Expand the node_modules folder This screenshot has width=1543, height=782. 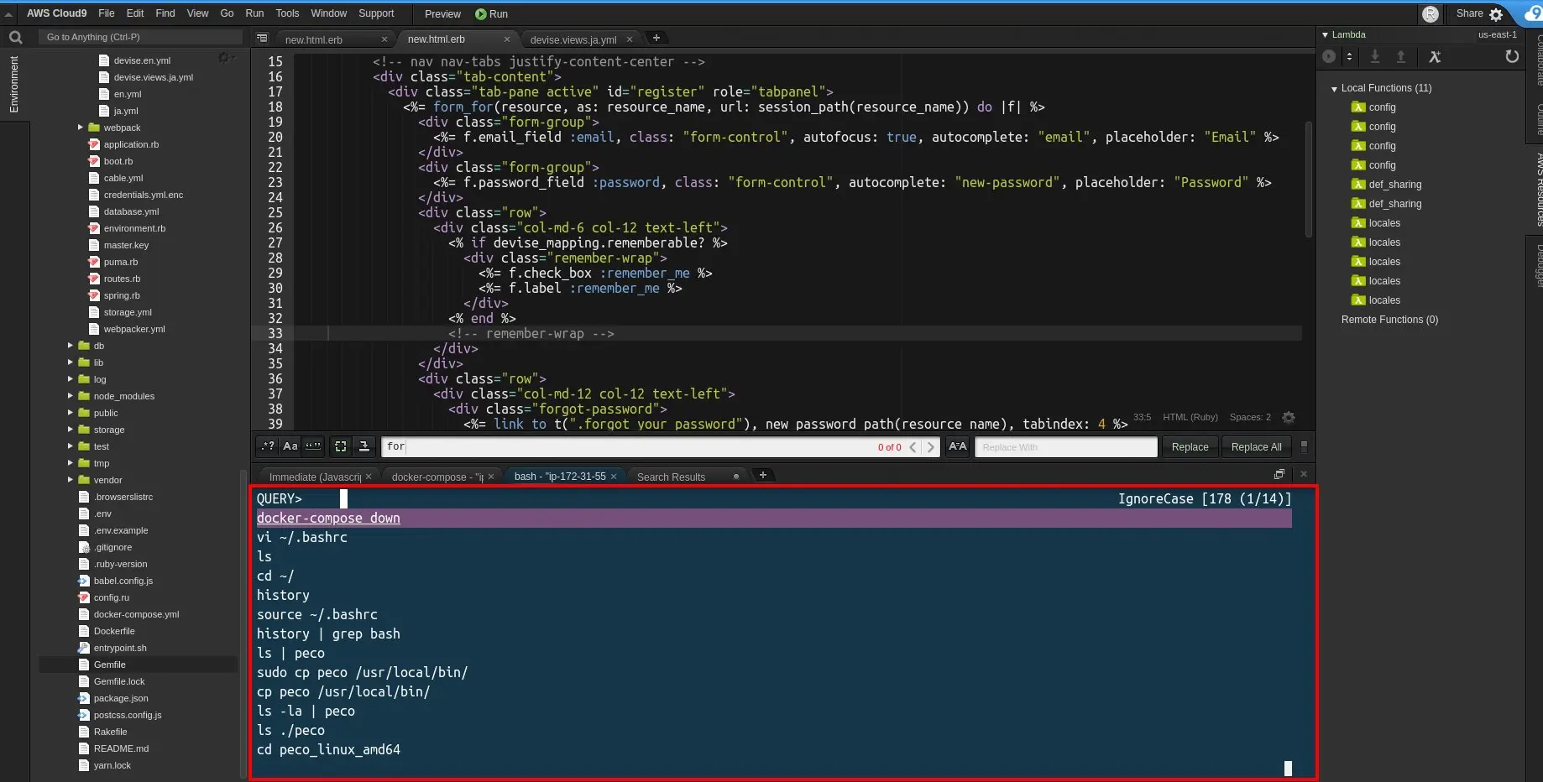coord(71,396)
